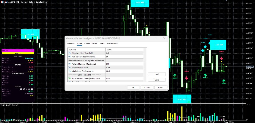Select the Inputs tab

click(x=79, y=44)
